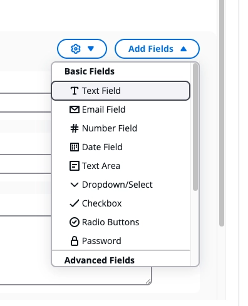This screenshot has width=248, height=306.
Task: Choose Date Field from the menu
Action: coord(121,147)
